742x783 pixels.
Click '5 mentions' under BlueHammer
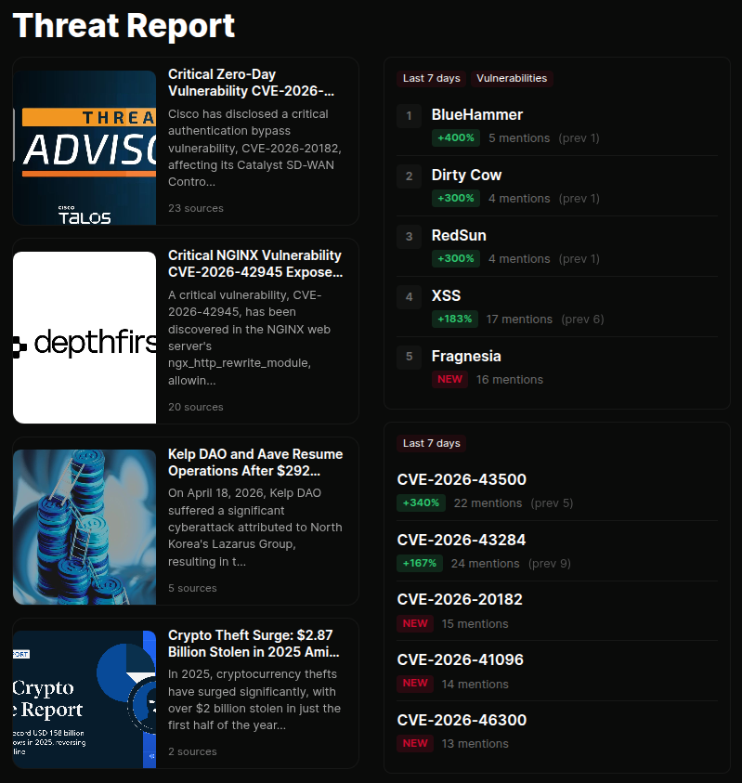tap(519, 138)
